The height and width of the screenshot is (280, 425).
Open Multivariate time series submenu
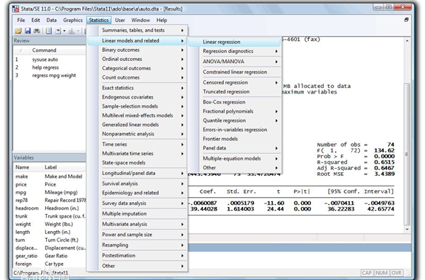pos(137,154)
